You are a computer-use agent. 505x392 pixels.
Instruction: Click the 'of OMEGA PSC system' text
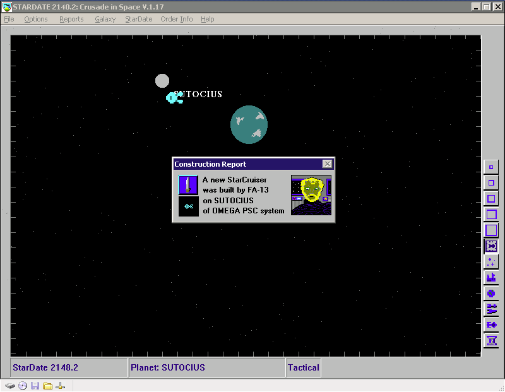pos(244,211)
